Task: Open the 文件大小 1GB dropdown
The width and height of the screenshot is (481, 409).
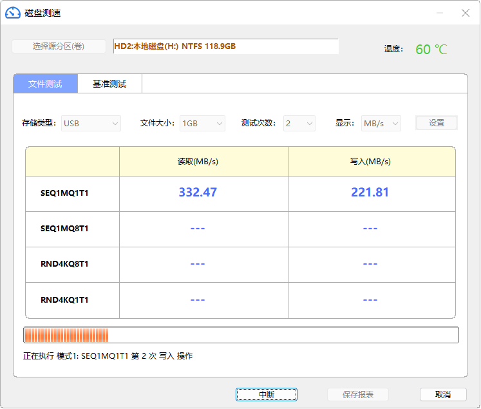Action: coord(202,124)
